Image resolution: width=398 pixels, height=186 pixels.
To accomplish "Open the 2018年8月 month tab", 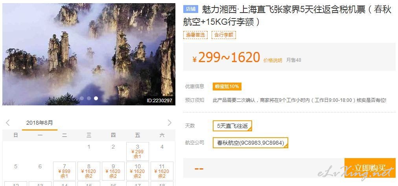I will (40, 123).
